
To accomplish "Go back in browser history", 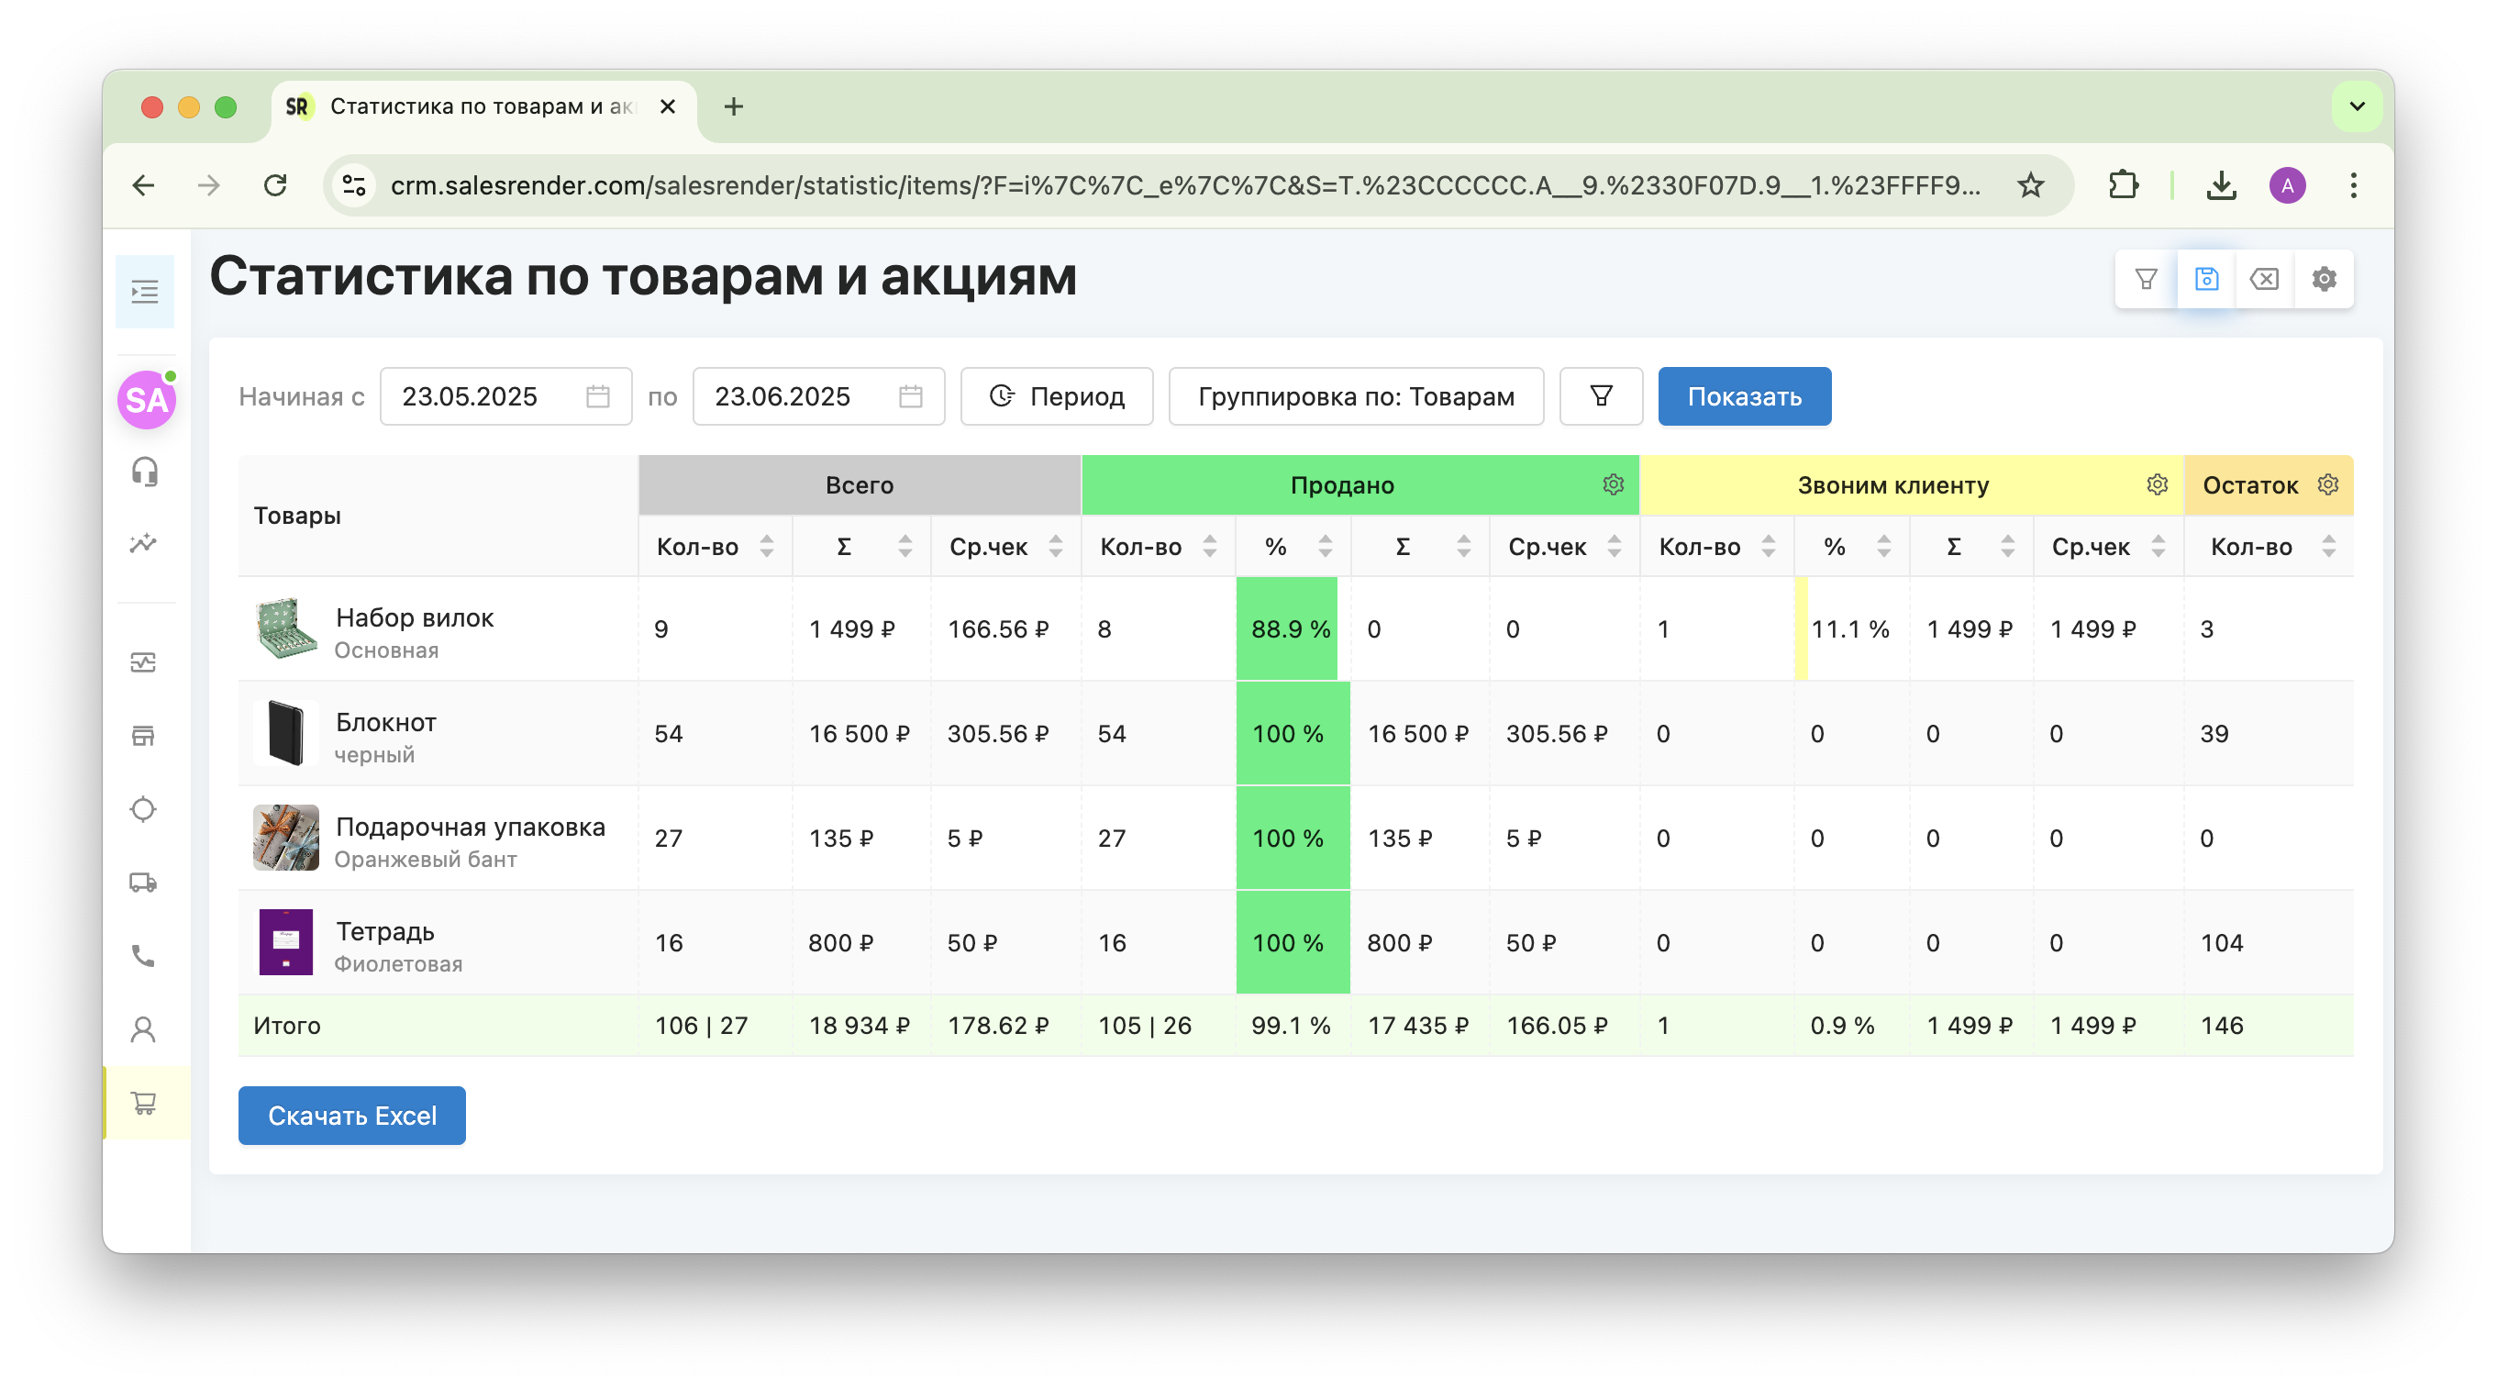I will [143, 185].
